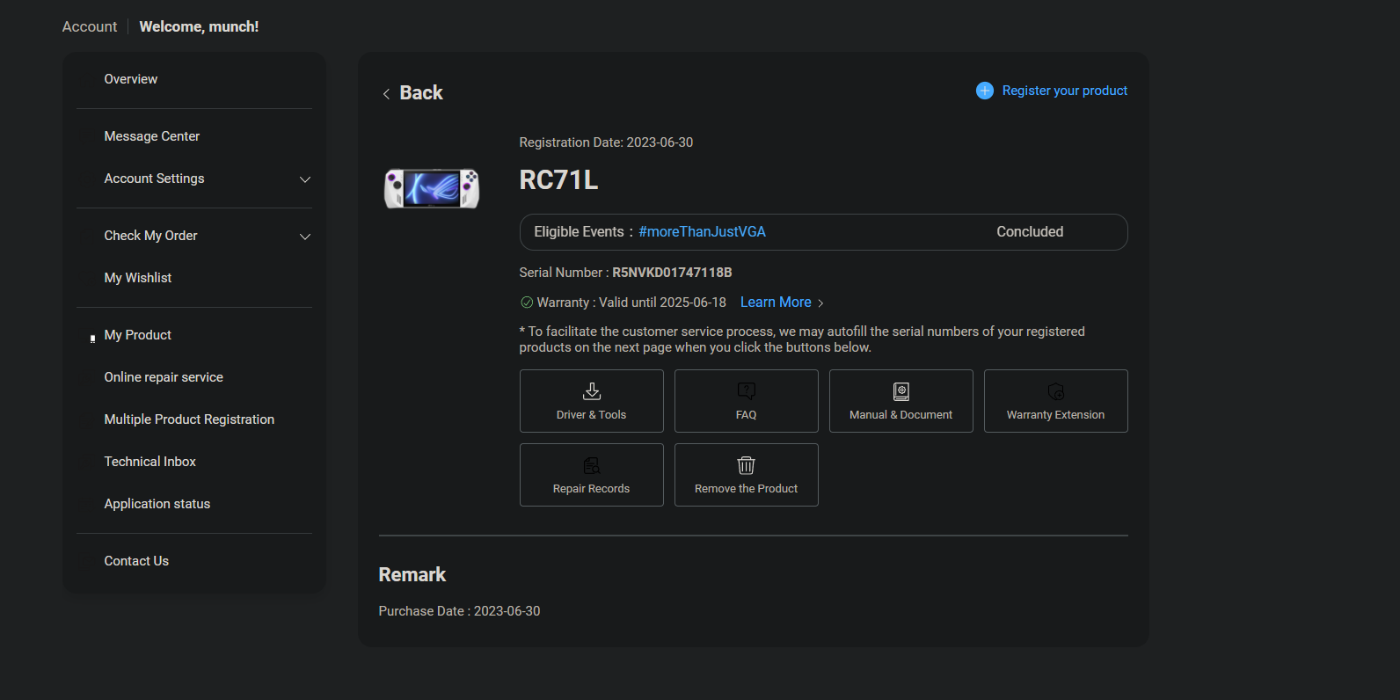
Task: Click Register your product link
Action: pos(1065,91)
